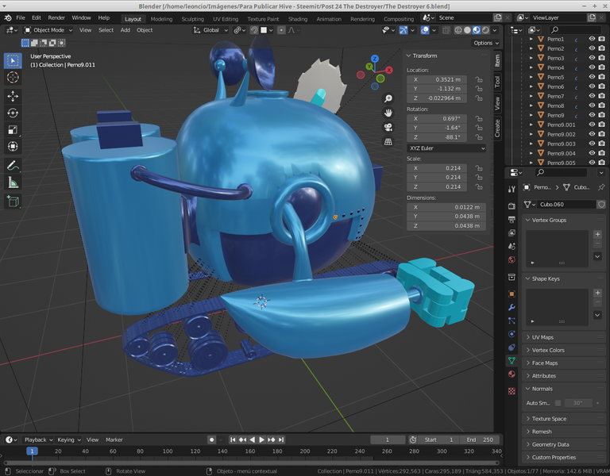This screenshot has width=610, height=476.
Task: Open the File menu
Action: (20, 18)
